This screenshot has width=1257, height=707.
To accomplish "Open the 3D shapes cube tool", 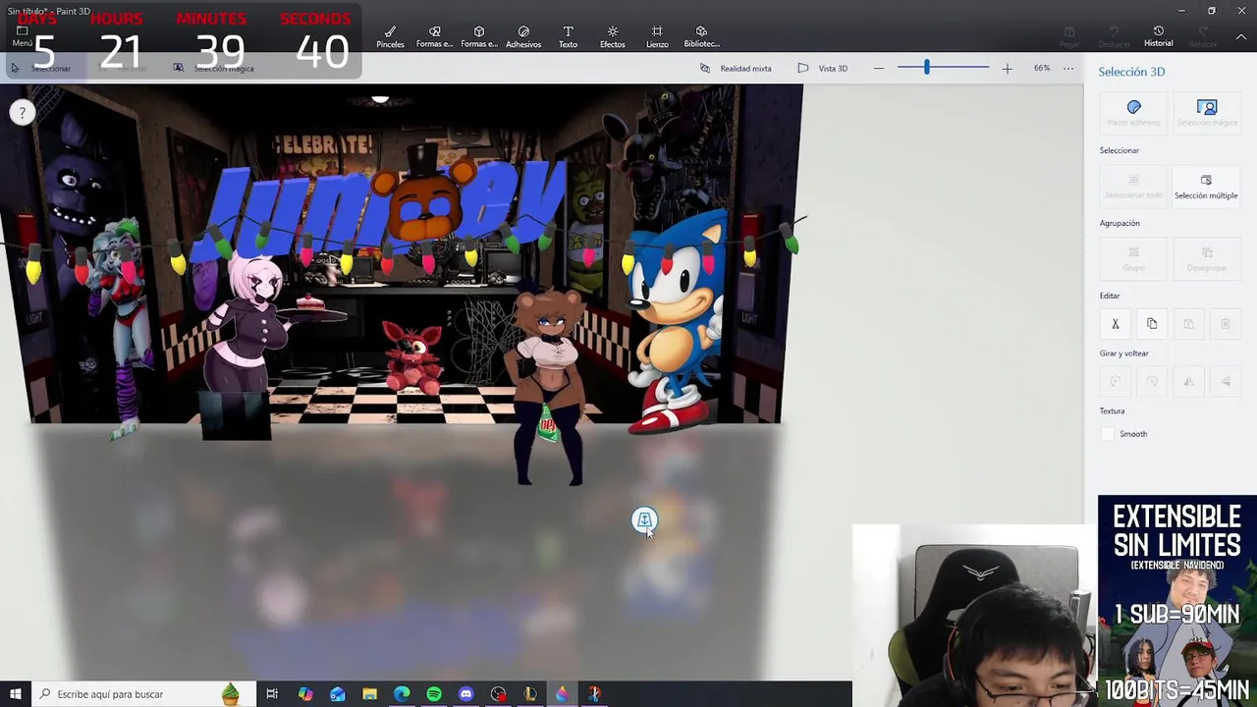I will [478, 37].
